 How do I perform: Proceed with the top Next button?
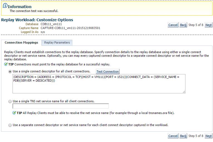(x=209, y=25)
